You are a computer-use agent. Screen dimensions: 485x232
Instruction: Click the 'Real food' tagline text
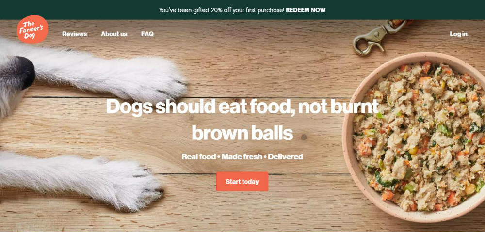coord(198,156)
